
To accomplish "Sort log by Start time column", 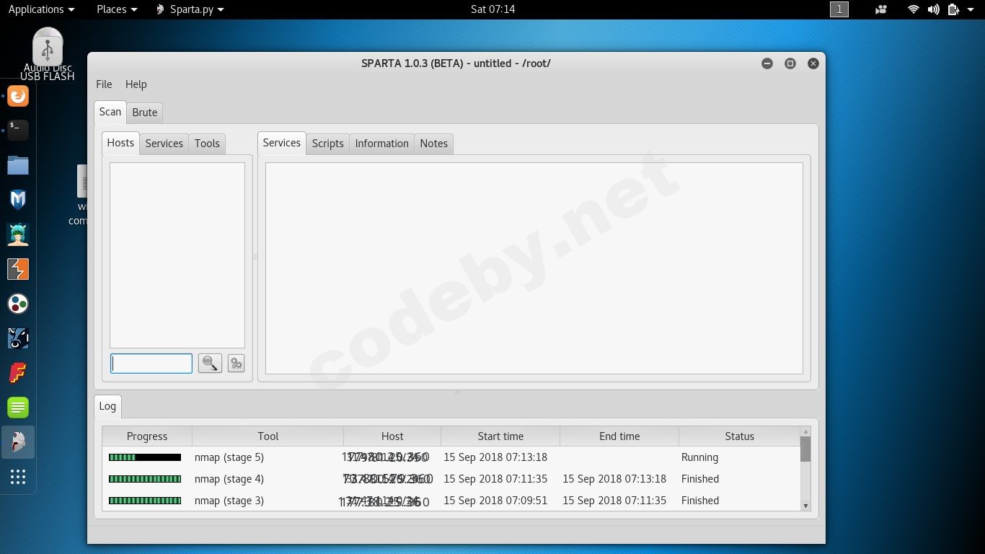I will [x=500, y=436].
